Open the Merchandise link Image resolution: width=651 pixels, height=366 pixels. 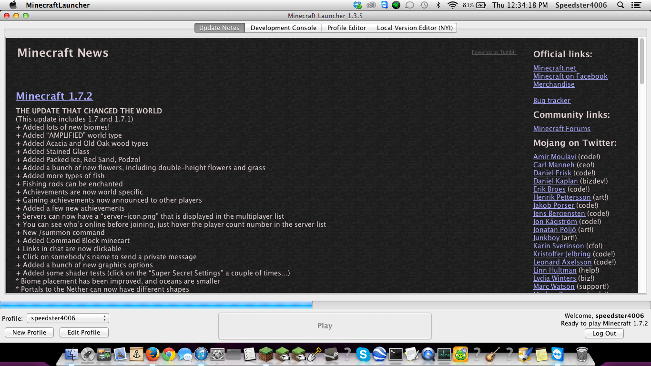pos(554,84)
